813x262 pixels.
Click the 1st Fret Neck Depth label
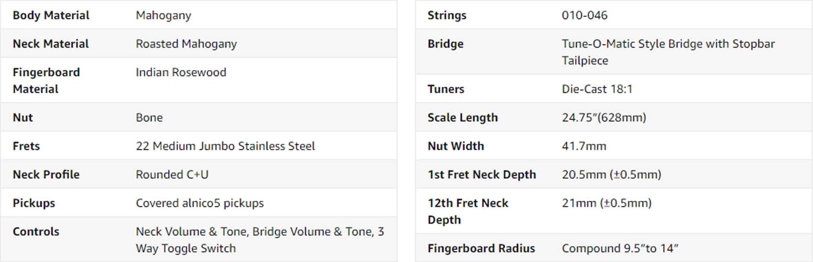(x=481, y=174)
